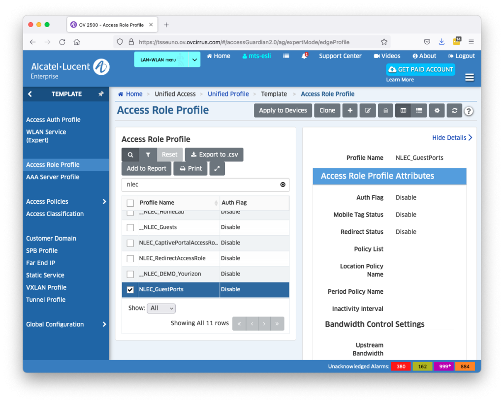
Task: Check the __NLEC_Guests row checkbox
Action: pos(130,227)
